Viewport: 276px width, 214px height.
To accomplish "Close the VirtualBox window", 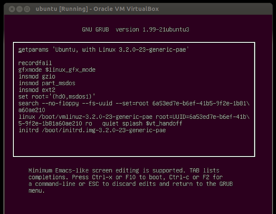I will (12, 9).
